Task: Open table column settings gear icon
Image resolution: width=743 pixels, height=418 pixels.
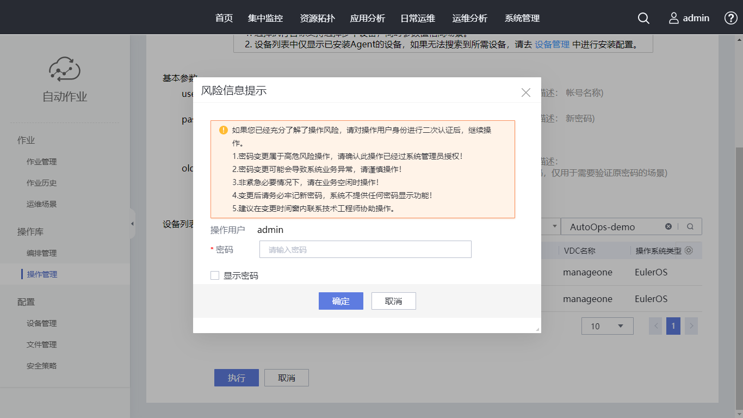Action: click(x=689, y=250)
